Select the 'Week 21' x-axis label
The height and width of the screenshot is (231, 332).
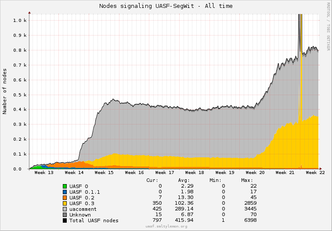pos(285,173)
